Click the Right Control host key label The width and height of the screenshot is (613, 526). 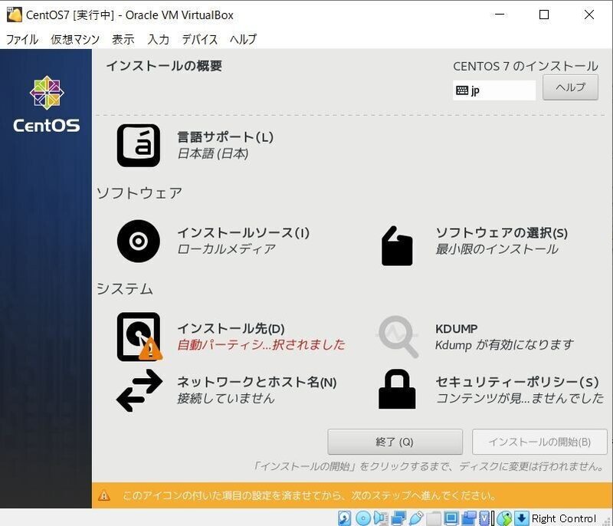[564, 518]
